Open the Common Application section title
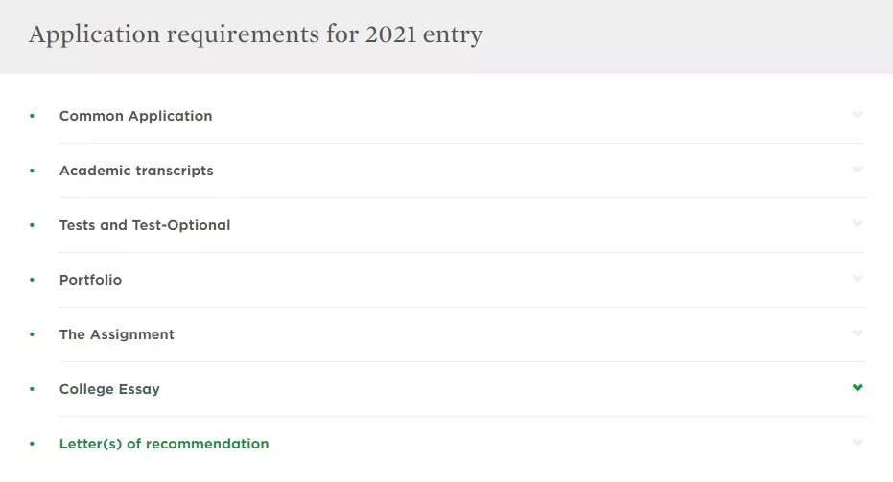 point(135,116)
